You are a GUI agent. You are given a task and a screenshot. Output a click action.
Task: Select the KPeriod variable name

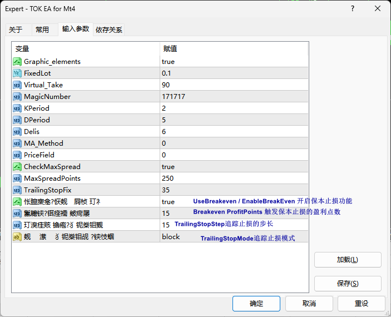37,108
